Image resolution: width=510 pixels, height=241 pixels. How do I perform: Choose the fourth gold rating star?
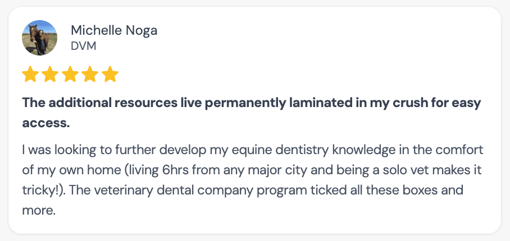(x=90, y=74)
